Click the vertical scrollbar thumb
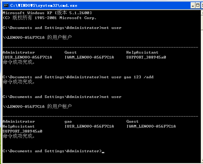Image resolution: width=203 pixels, height=164 pixels. click(x=202, y=23)
